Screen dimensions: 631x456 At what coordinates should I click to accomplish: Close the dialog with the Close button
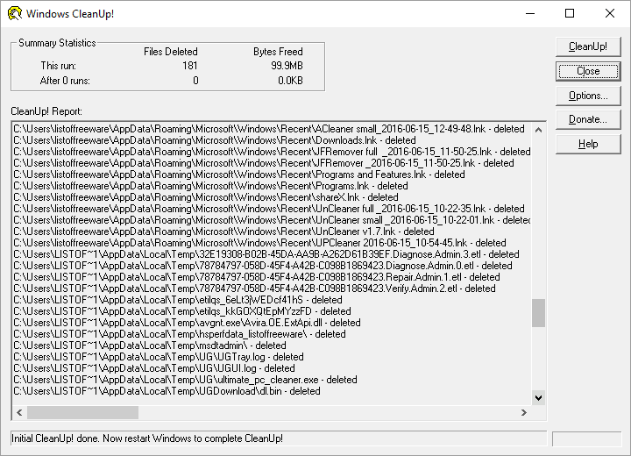[588, 71]
